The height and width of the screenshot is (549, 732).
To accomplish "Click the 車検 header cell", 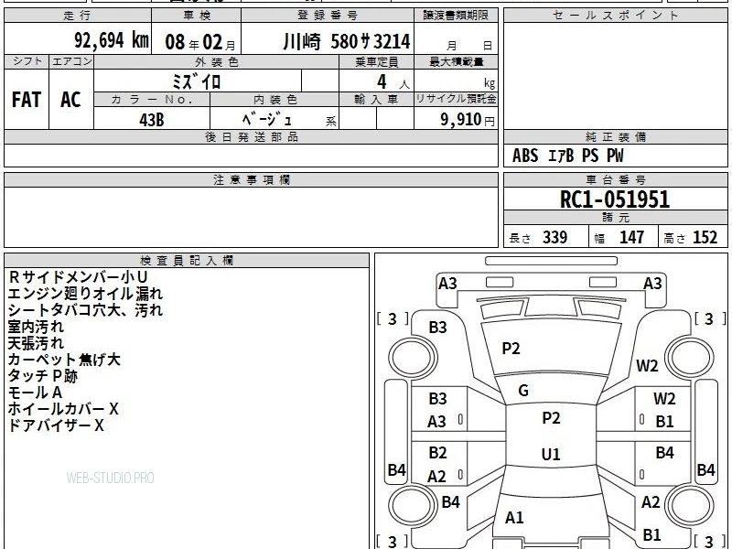I will click(197, 16).
